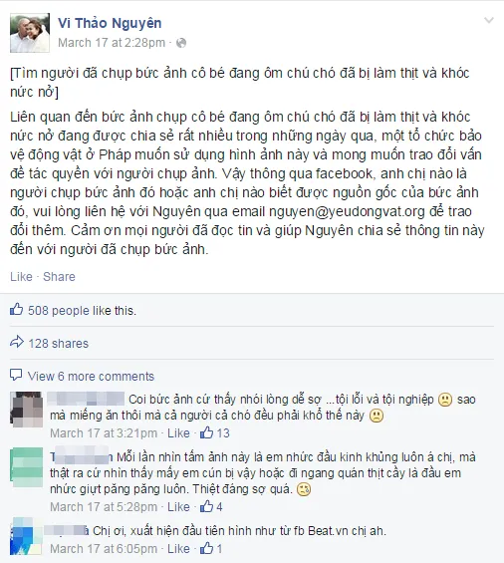Click the speech bubble comments icon
Image resolution: width=504 pixels, height=563 pixels.
pyautogui.click(x=16, y=375)
